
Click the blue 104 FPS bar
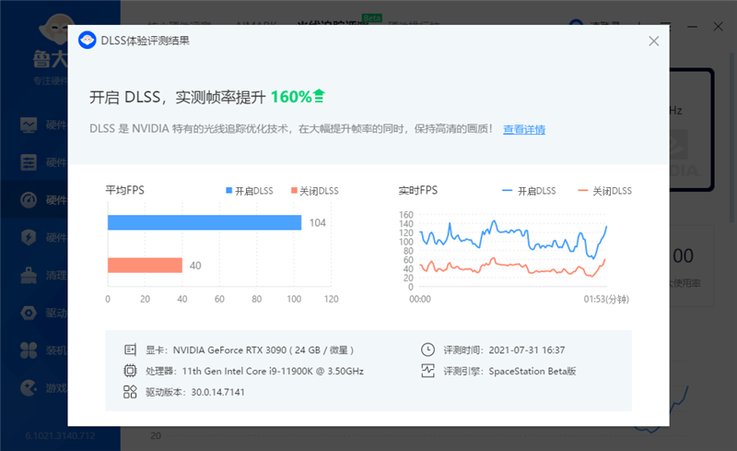pos(205,222)
